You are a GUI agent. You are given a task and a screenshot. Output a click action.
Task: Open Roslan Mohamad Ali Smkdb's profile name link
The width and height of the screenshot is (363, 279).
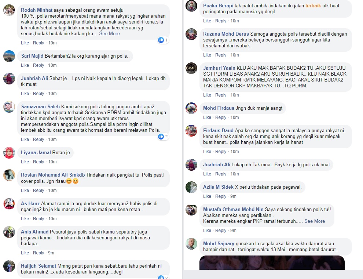[x=53, y=175]
